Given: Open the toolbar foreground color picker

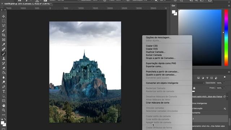Looking at the screenshot, I should 3,123.
